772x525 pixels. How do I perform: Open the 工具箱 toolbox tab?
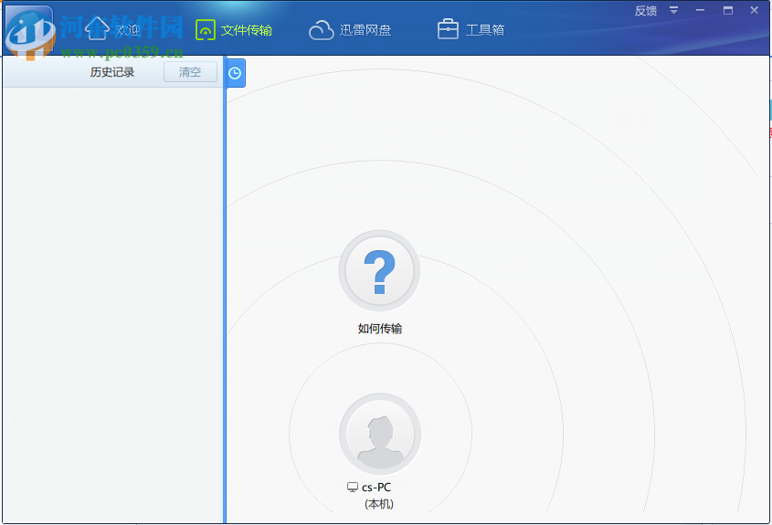pyautogui.click(x=471, y=30)
